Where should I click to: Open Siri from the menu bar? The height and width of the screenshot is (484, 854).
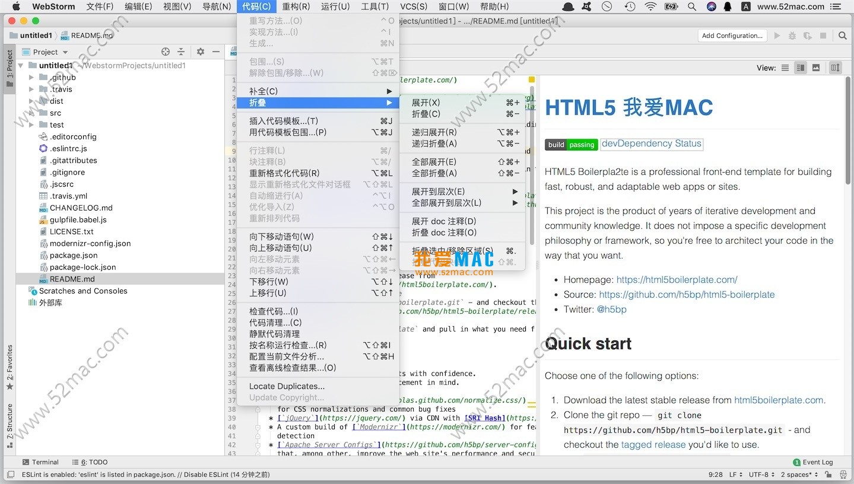click(x=711, y=7)
